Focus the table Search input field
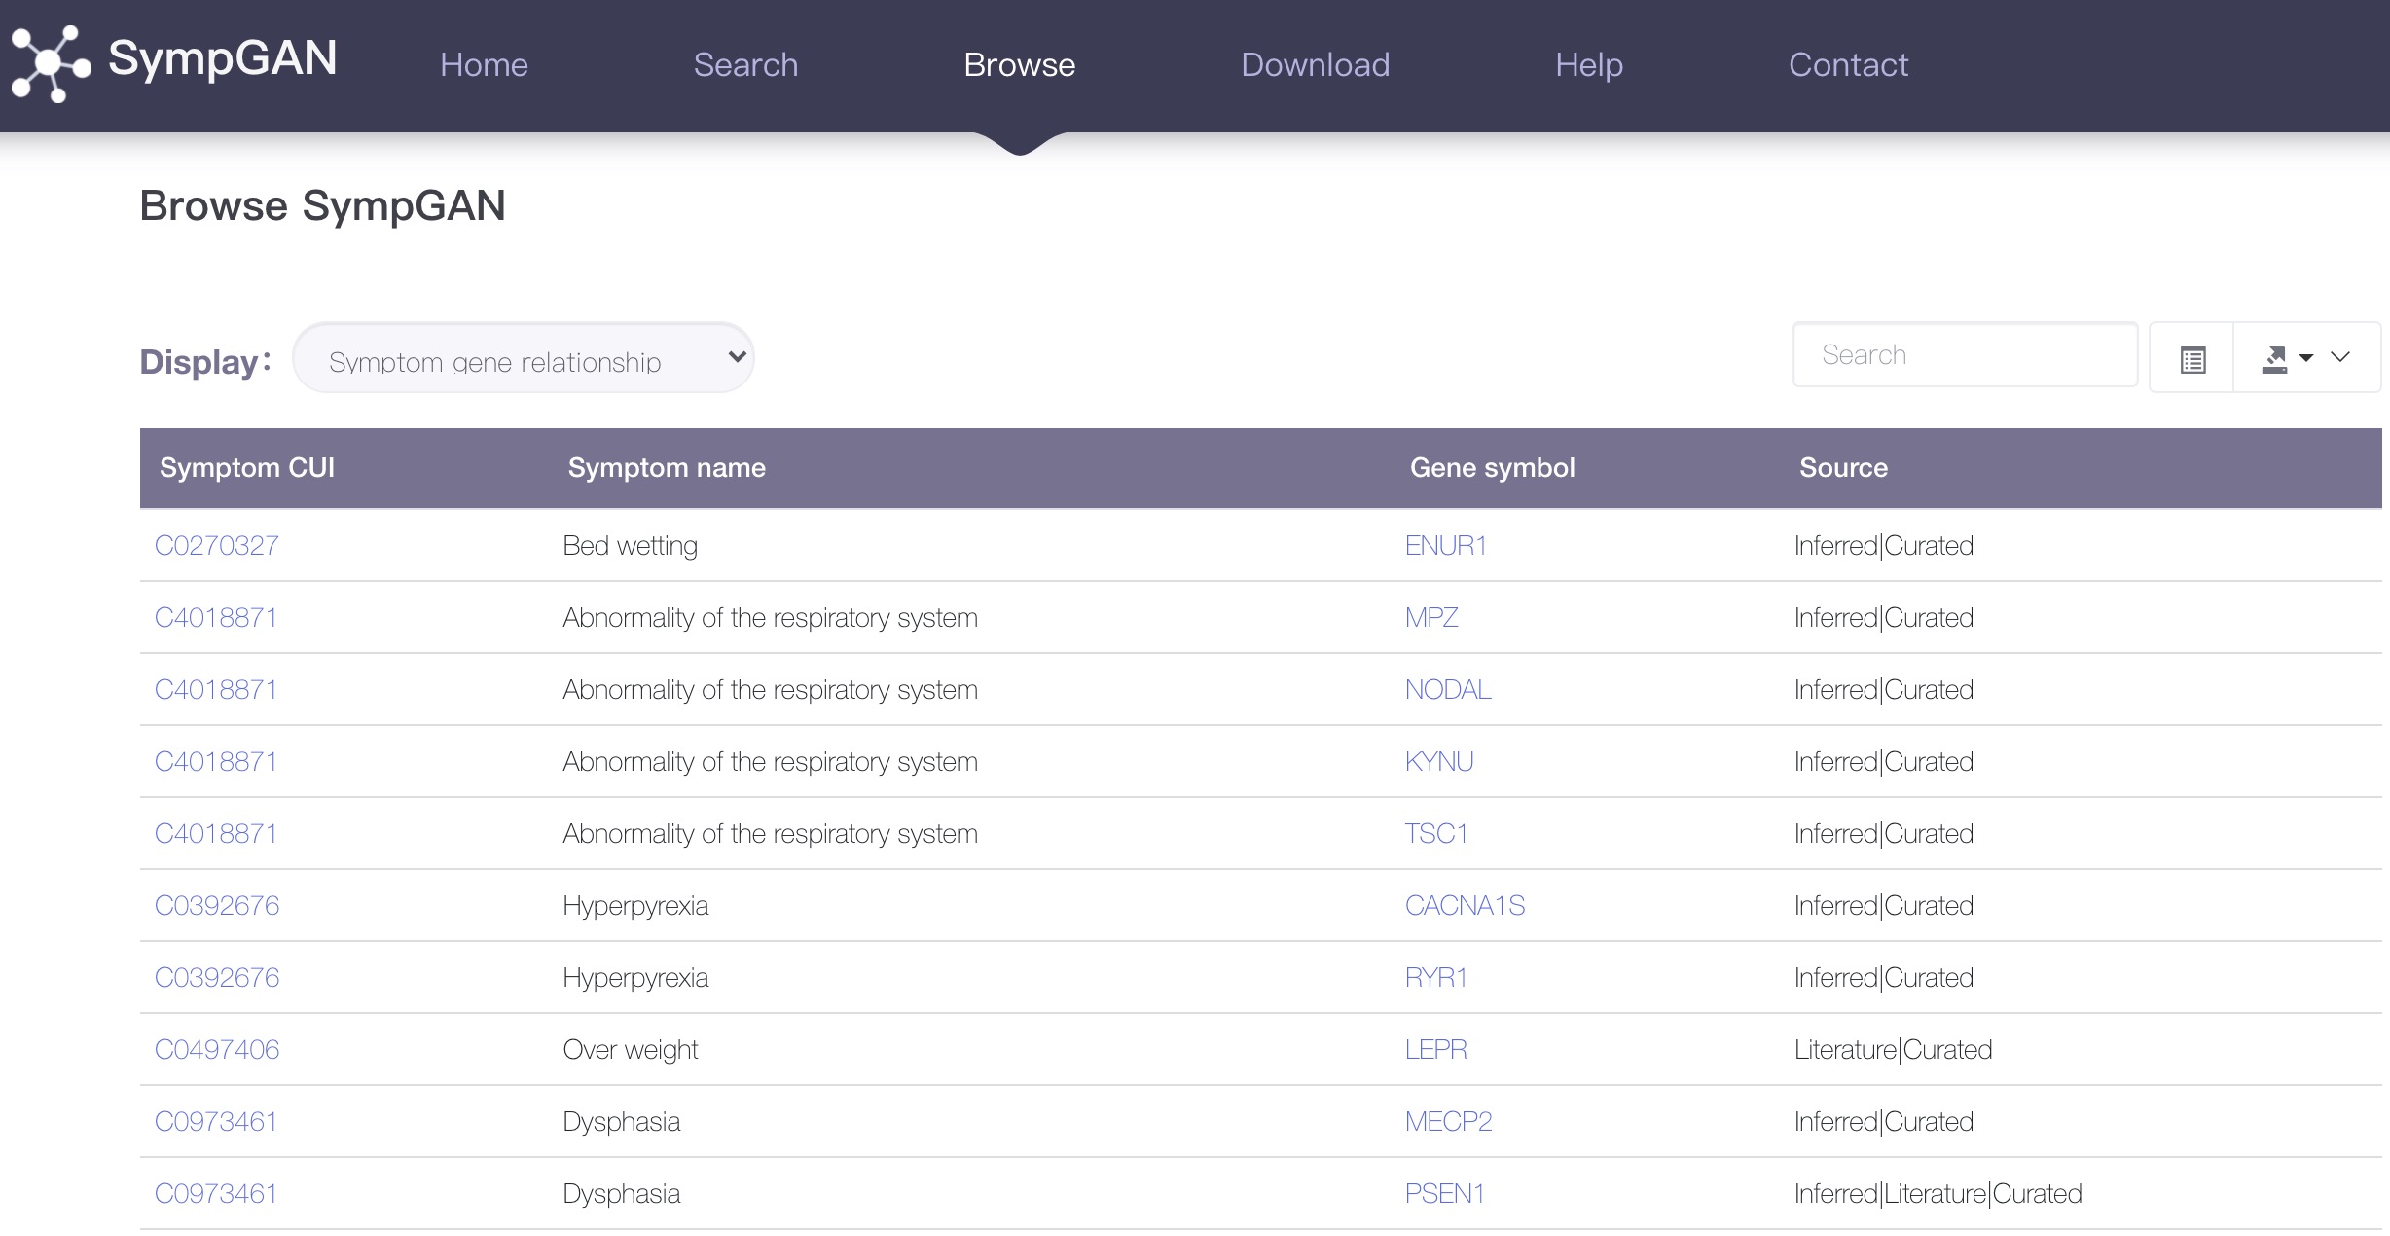The image size is (2390, 1236). pos(1965,355)
